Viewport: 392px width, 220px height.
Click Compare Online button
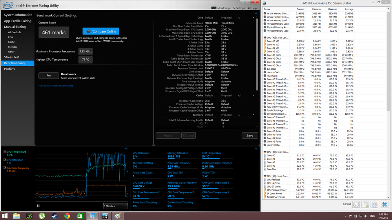pyautogui.click(x=101, y=31)
